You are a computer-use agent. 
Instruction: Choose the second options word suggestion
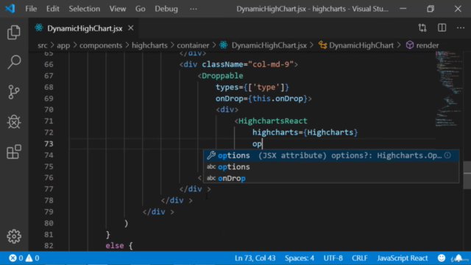[331, 167]
